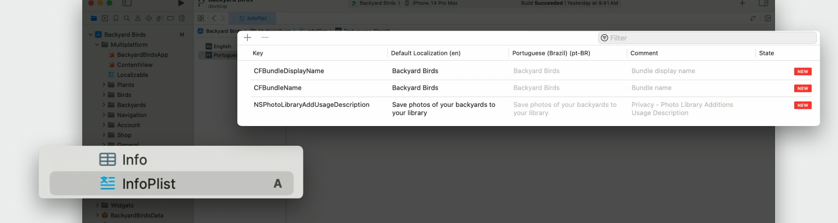The image size is (838, 223).
Task: Click the filter icon in Filter field
Action: click(x=604, y=38)
